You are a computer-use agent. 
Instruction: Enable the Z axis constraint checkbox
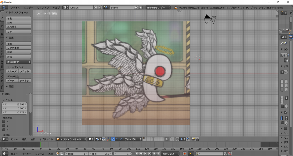click(x=4, y=130)
